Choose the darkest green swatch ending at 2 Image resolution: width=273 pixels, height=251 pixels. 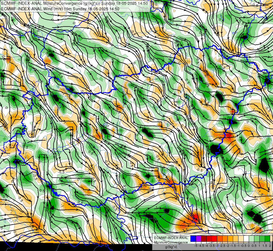pyautogui.click(x=267, y=239)
